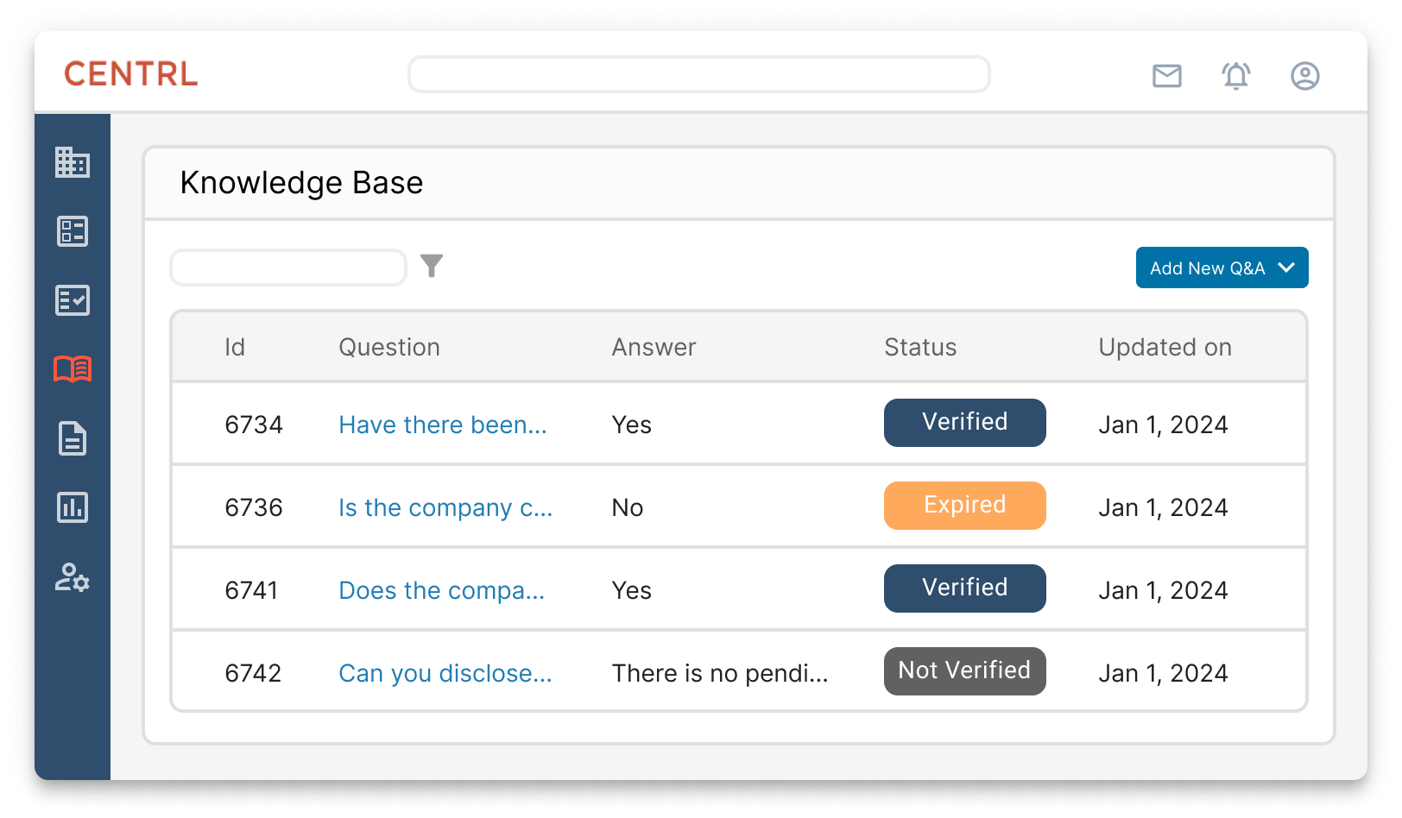The width and height of the screenshot is (1402, 818).
Task: Click the Verified badge for row 6734
Action: pos(964,423)
